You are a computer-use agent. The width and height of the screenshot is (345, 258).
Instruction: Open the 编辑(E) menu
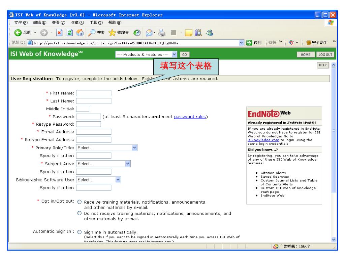tap(40, 23)
